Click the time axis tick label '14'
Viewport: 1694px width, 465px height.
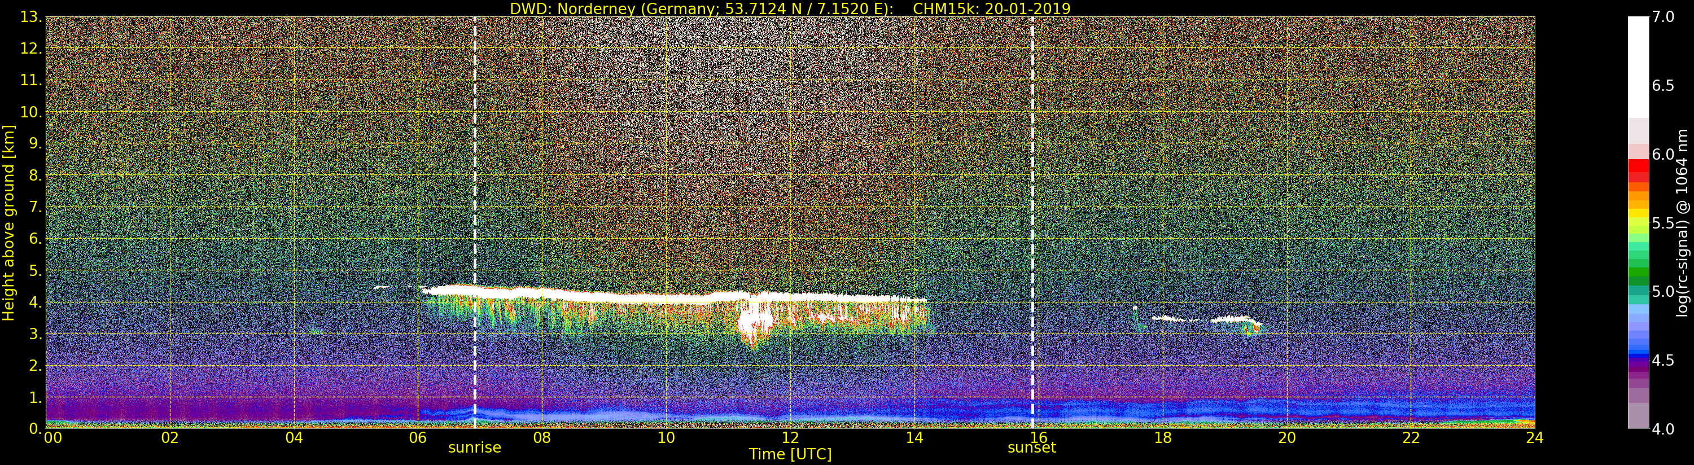[x=914, y=438]
